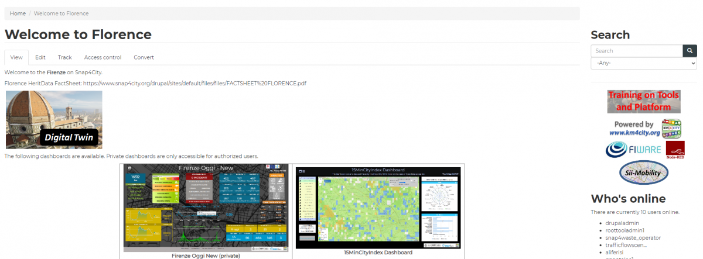Click the Digital Twin image of Florence
This screenshot has height=259, width=703.
[x=54, y=119]
